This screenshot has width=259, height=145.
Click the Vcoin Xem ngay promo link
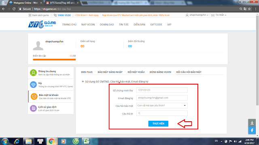(87, 15)
